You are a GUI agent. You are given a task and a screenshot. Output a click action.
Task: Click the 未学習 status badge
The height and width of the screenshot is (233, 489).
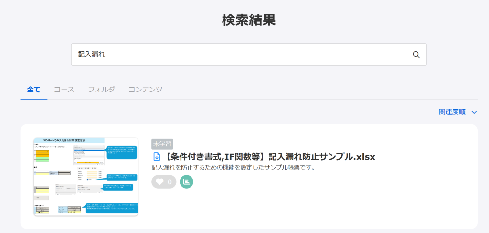[162, 144]
